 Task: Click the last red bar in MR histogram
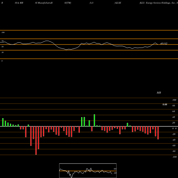pos(158,133)
